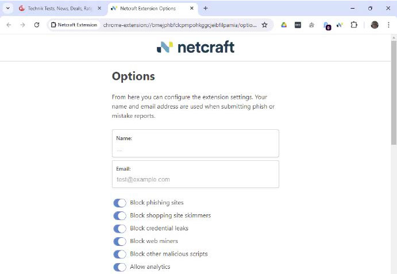397x274 pixels.
Task: Reload the page
Action: coord(37,25)
